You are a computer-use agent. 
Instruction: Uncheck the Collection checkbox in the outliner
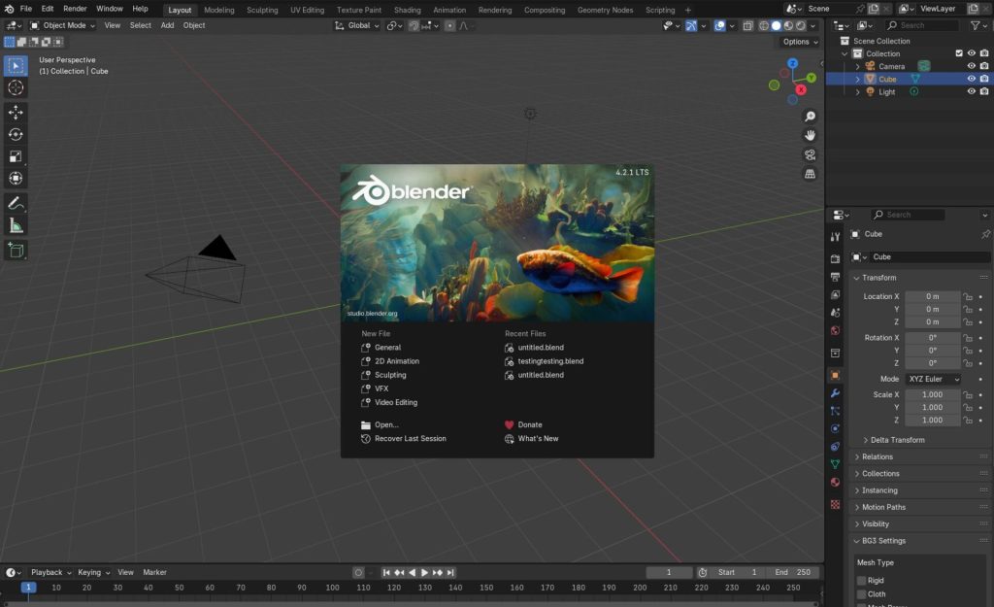click(959, 53)
